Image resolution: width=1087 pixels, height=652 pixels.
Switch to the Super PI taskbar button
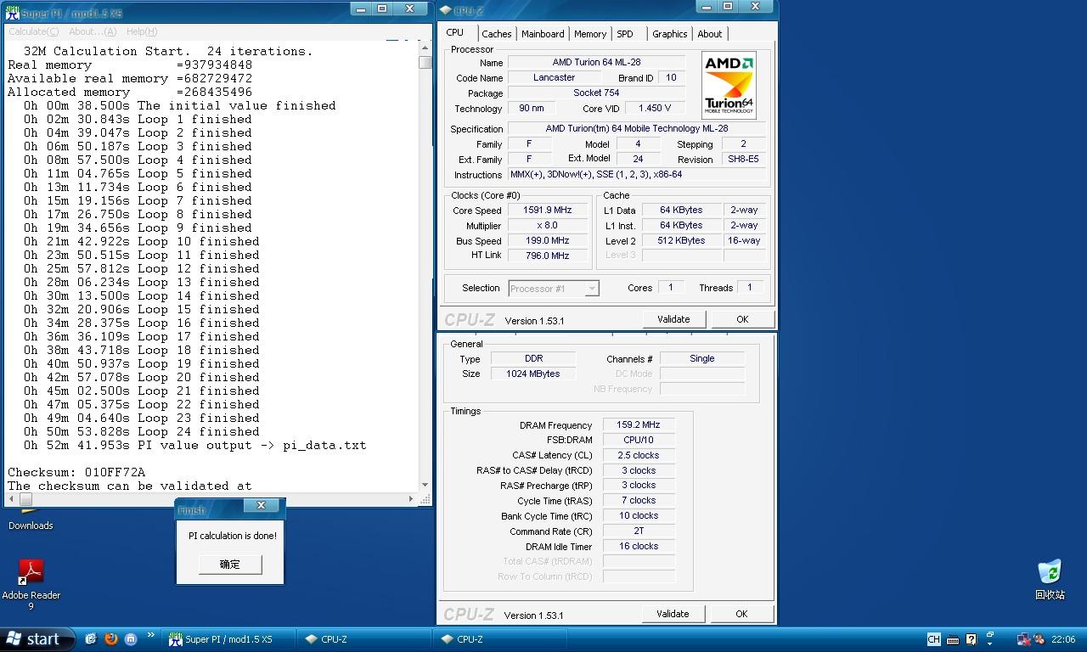click(x=230, y=639)
